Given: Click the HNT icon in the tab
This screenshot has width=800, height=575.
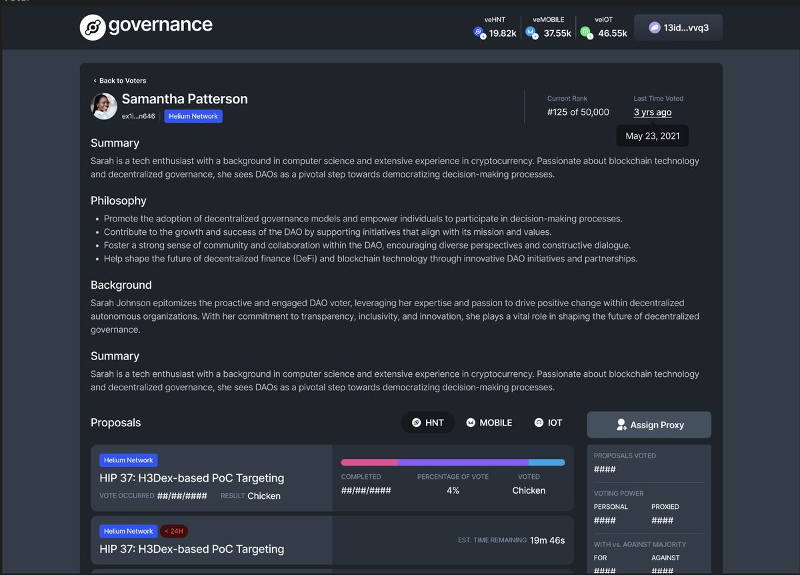Looking at the screenshot, I should pos(417,423).
